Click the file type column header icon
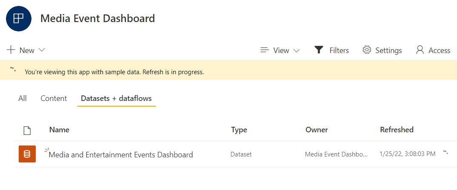The height and width of the screenshot is (190, 457). (27, 130)
